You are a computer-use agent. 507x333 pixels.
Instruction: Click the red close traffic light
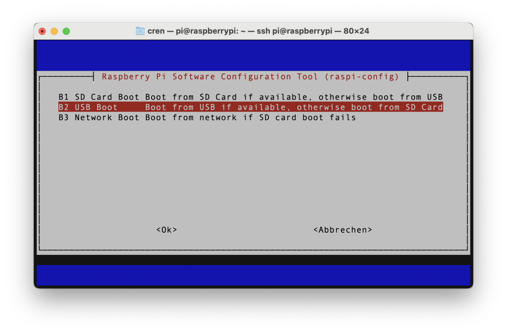click(x=42, y=31)
